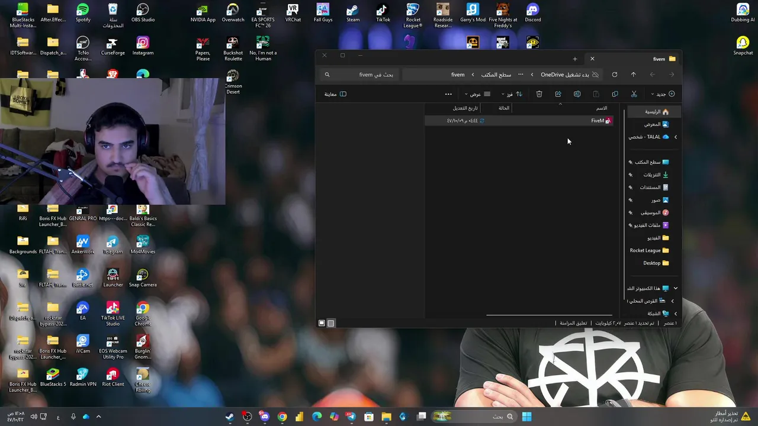Switch to details view in status bar
758x426 pixels.
(331, 323)
